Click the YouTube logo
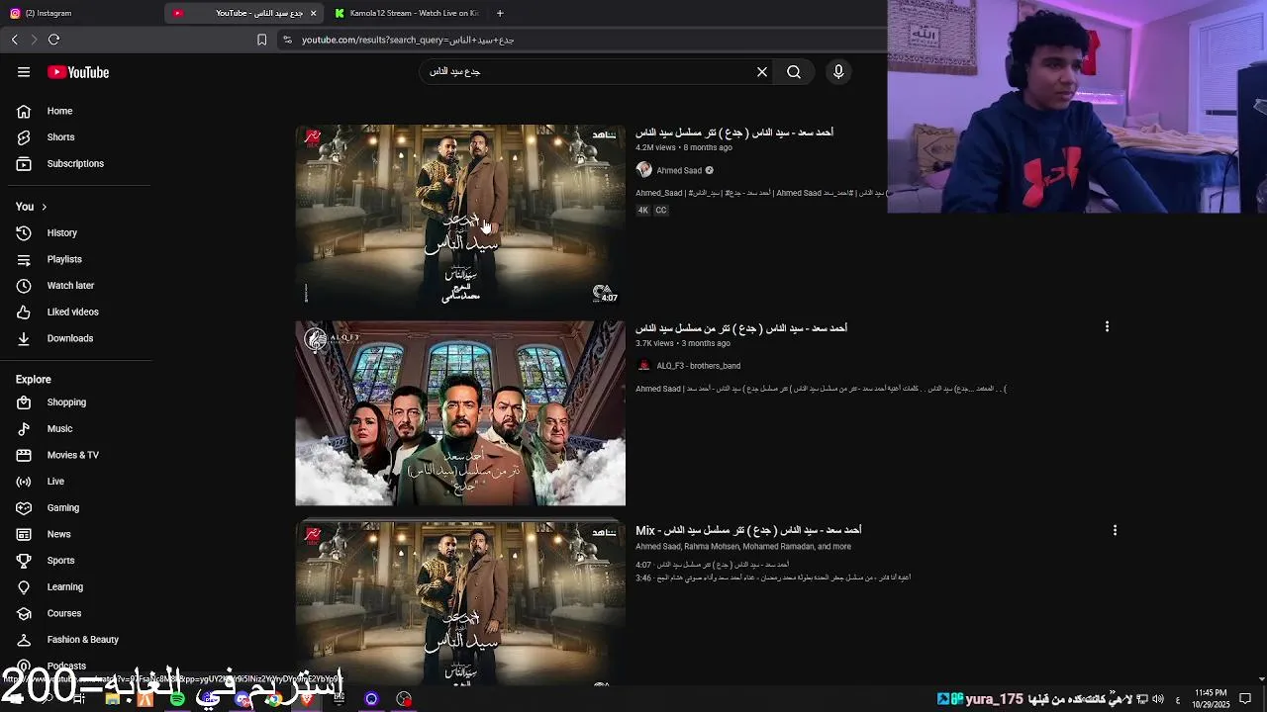Image resolution: width=1267 pixels, height=712 pixels. 78,72
